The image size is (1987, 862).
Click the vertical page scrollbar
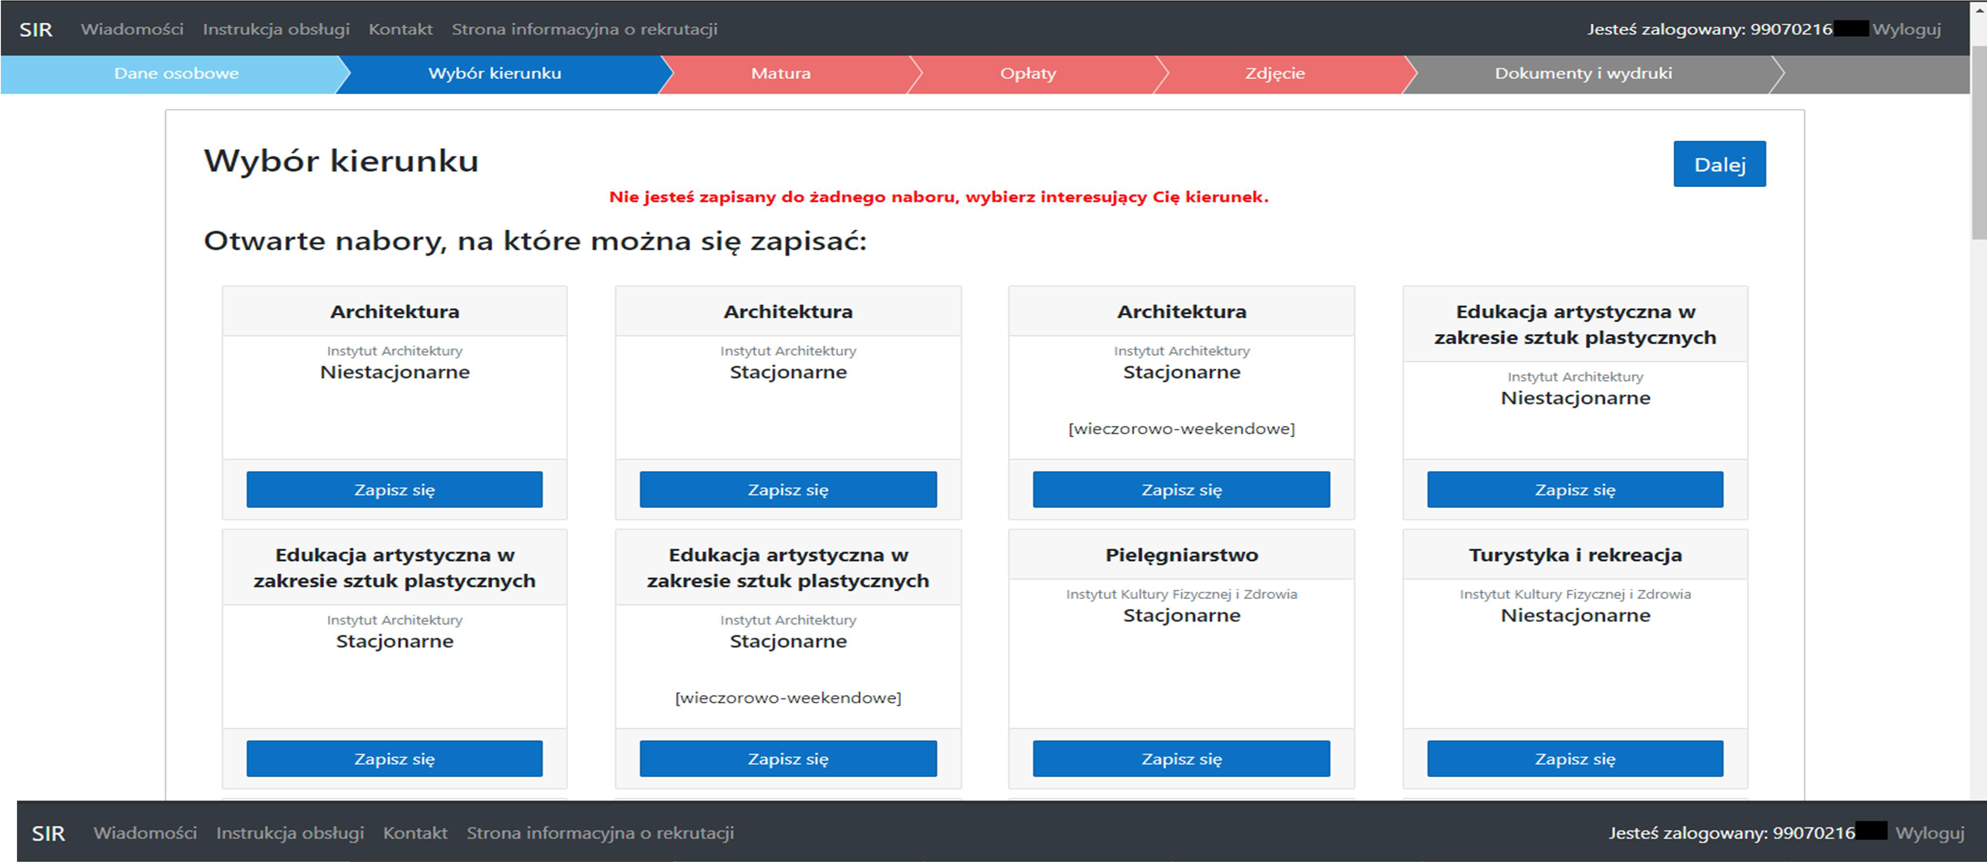(1979, 142)
